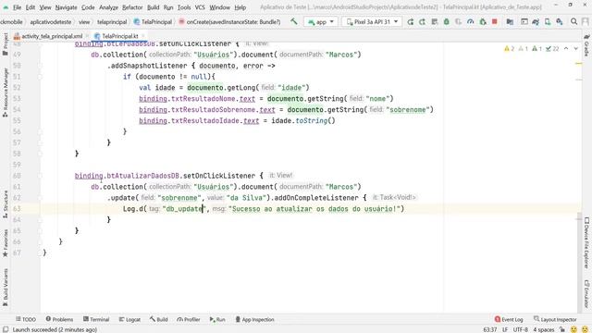This screenshot has width=592, height=333.
Task: Click the line separator LF status item
Action: [505, 329]
